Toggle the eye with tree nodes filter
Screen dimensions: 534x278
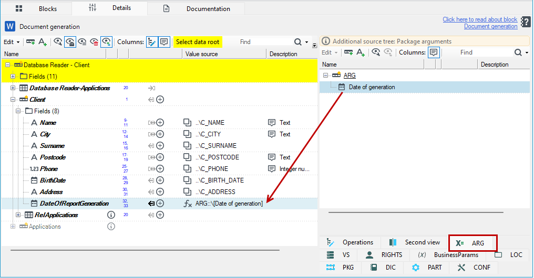106,42
